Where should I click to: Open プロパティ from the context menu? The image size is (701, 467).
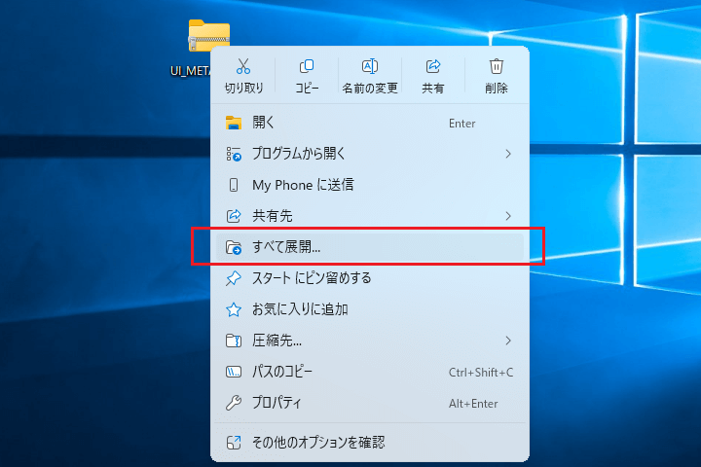[x=277, y=403]
